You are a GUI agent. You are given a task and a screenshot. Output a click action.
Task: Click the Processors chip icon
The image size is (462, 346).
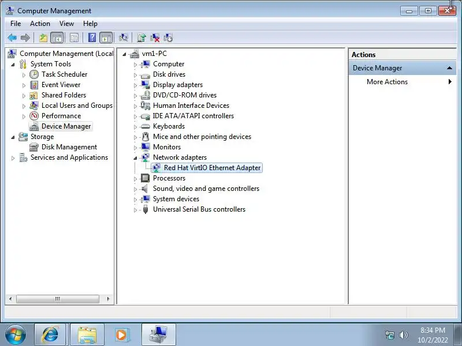pyautogui.click(x=146, y=178)
